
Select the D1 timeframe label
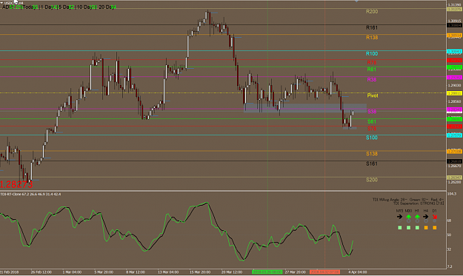pos(434,211)
